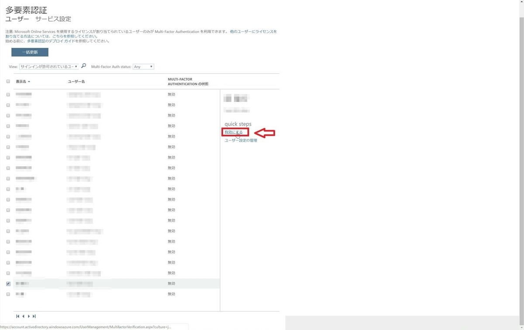524x330 pixels.
Task: Switch to the サービス設定 tab
Action: tap(54, 19)
